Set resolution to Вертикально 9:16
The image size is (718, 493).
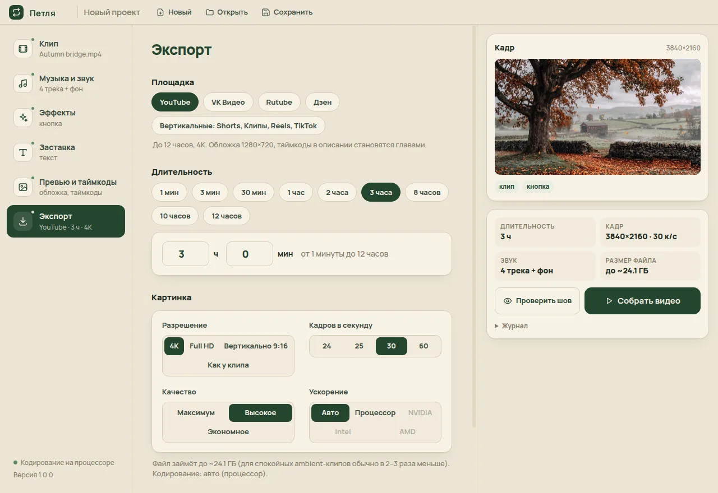(256, 346)
